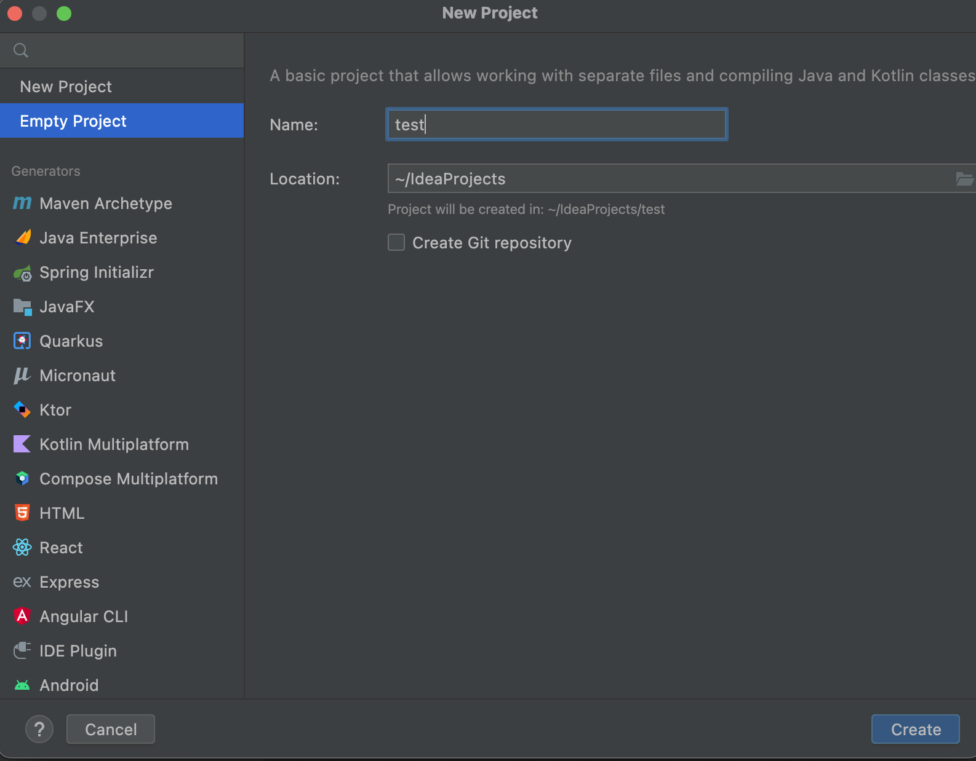Click the IDE Plugin plug icon
The image size is (976, 761).
(22, 650)
